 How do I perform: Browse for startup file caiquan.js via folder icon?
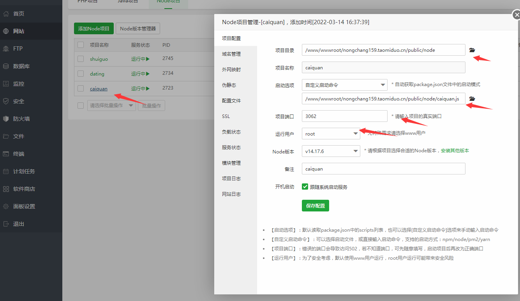[472, 99]
